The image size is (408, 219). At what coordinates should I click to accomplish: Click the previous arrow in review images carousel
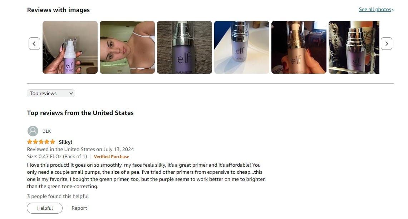click(x=34, y=43)
